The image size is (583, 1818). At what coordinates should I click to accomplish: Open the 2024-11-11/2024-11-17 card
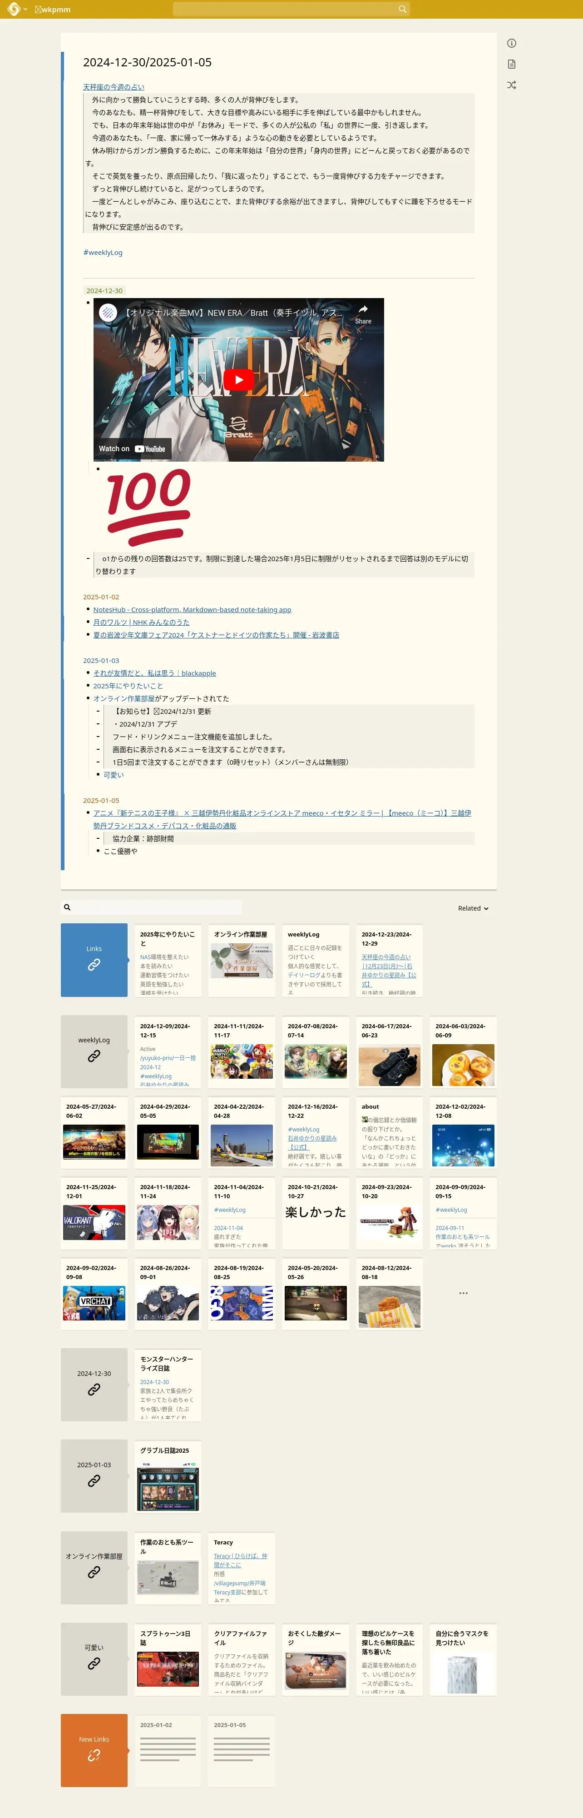coord(242,1051)
